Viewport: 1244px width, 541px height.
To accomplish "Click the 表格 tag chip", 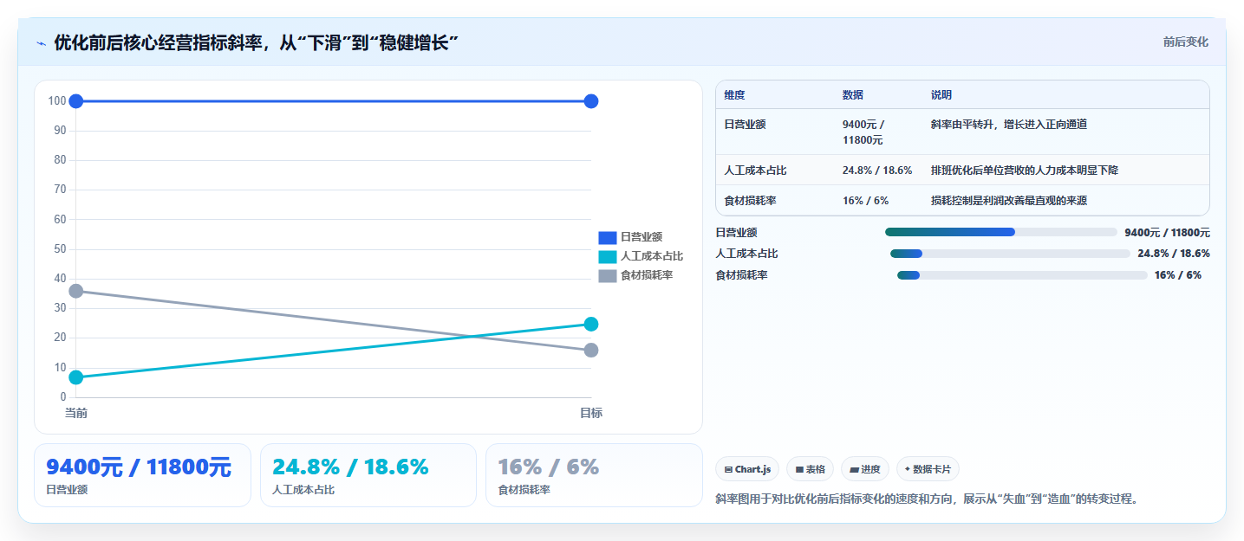I will (810, 469).
